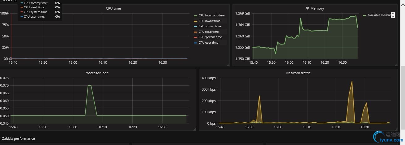Click the 1.369 GiB axis label in Memory

point(243,13)
